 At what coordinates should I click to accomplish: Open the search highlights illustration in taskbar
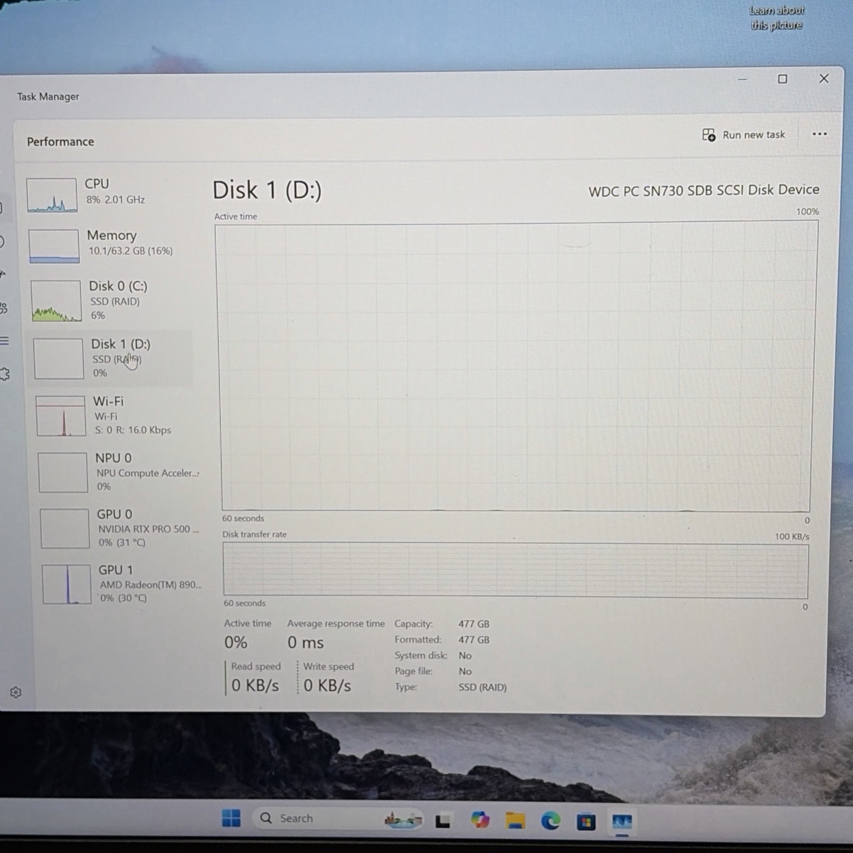[x=403, y=819]
